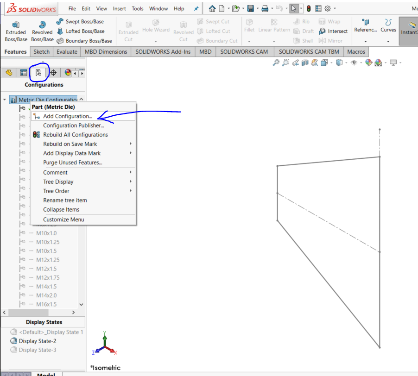418x376 pixels.
Task: Click View Settings monitor icon
Action: [393, 63]
